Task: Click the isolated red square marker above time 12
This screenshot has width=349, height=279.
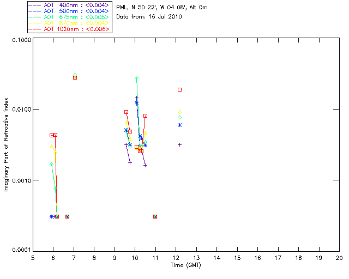Action: (x=179, y=90)
